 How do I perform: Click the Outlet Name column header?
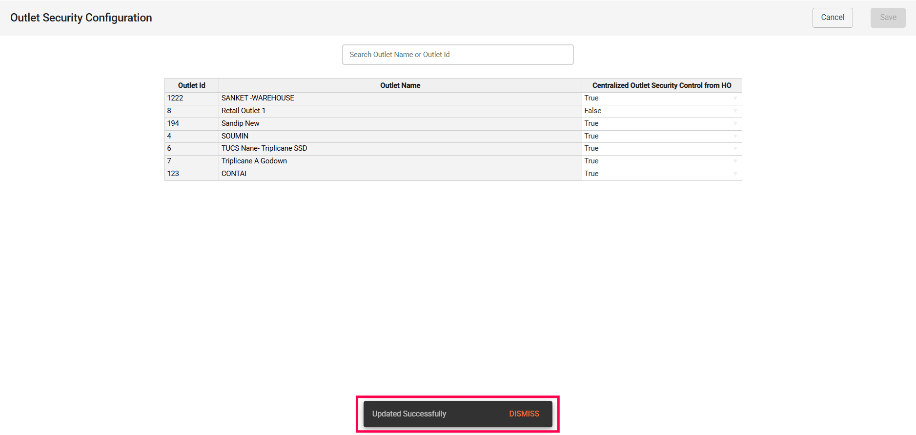pyautogui.click(x=400, y=85)
